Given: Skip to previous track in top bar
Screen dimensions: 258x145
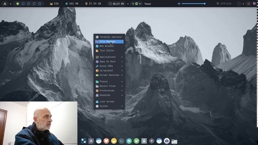Looking at the screenshot, I should [133, 4].
